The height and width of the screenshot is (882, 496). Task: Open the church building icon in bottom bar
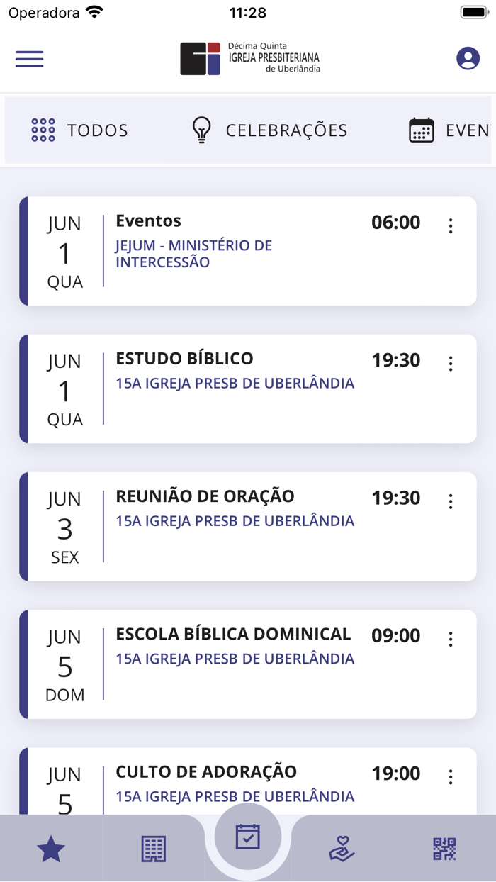pos(152,848)
